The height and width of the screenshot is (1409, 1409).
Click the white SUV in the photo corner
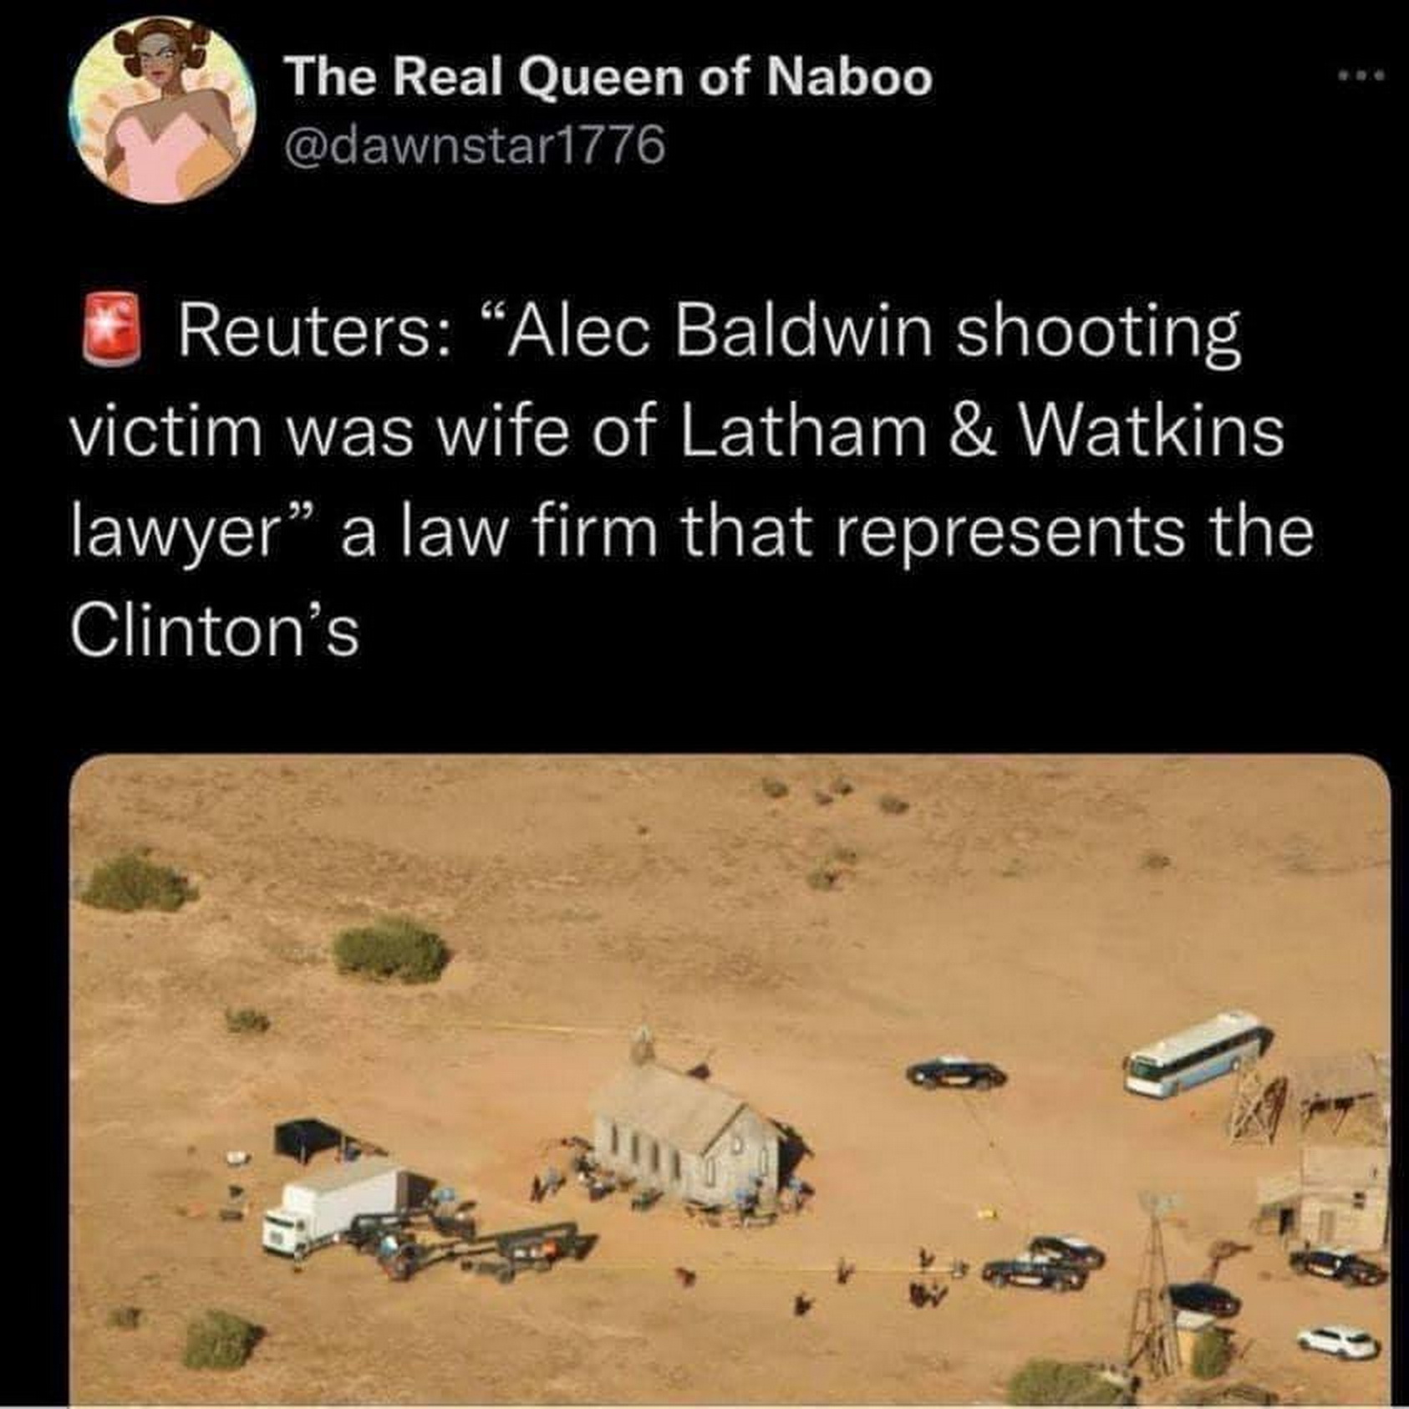[x=1338, y=1342]
